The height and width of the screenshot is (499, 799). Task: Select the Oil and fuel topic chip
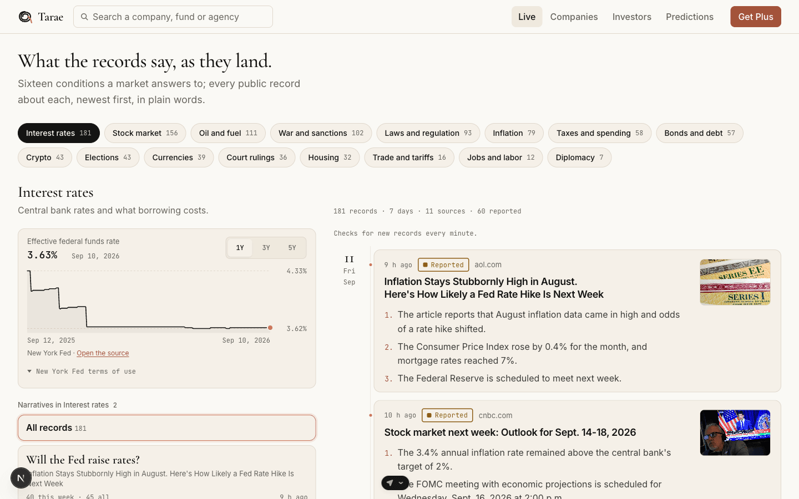[228, 133]
